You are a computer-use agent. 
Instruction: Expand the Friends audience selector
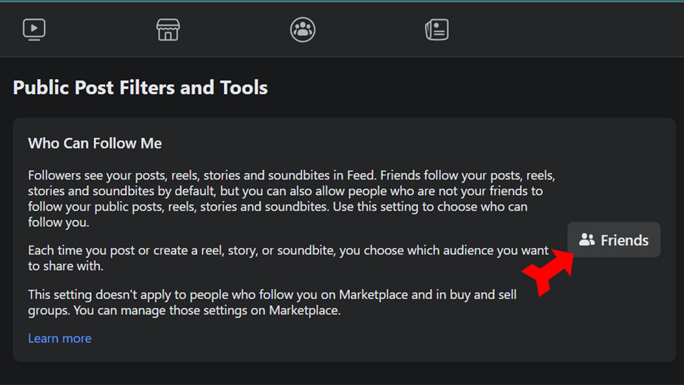(x=613, y=240)
